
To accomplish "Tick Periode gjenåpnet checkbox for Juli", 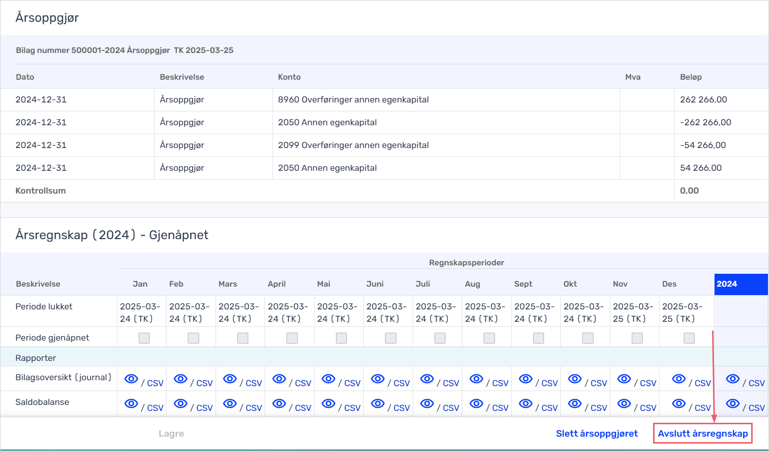I will [440, 338].
